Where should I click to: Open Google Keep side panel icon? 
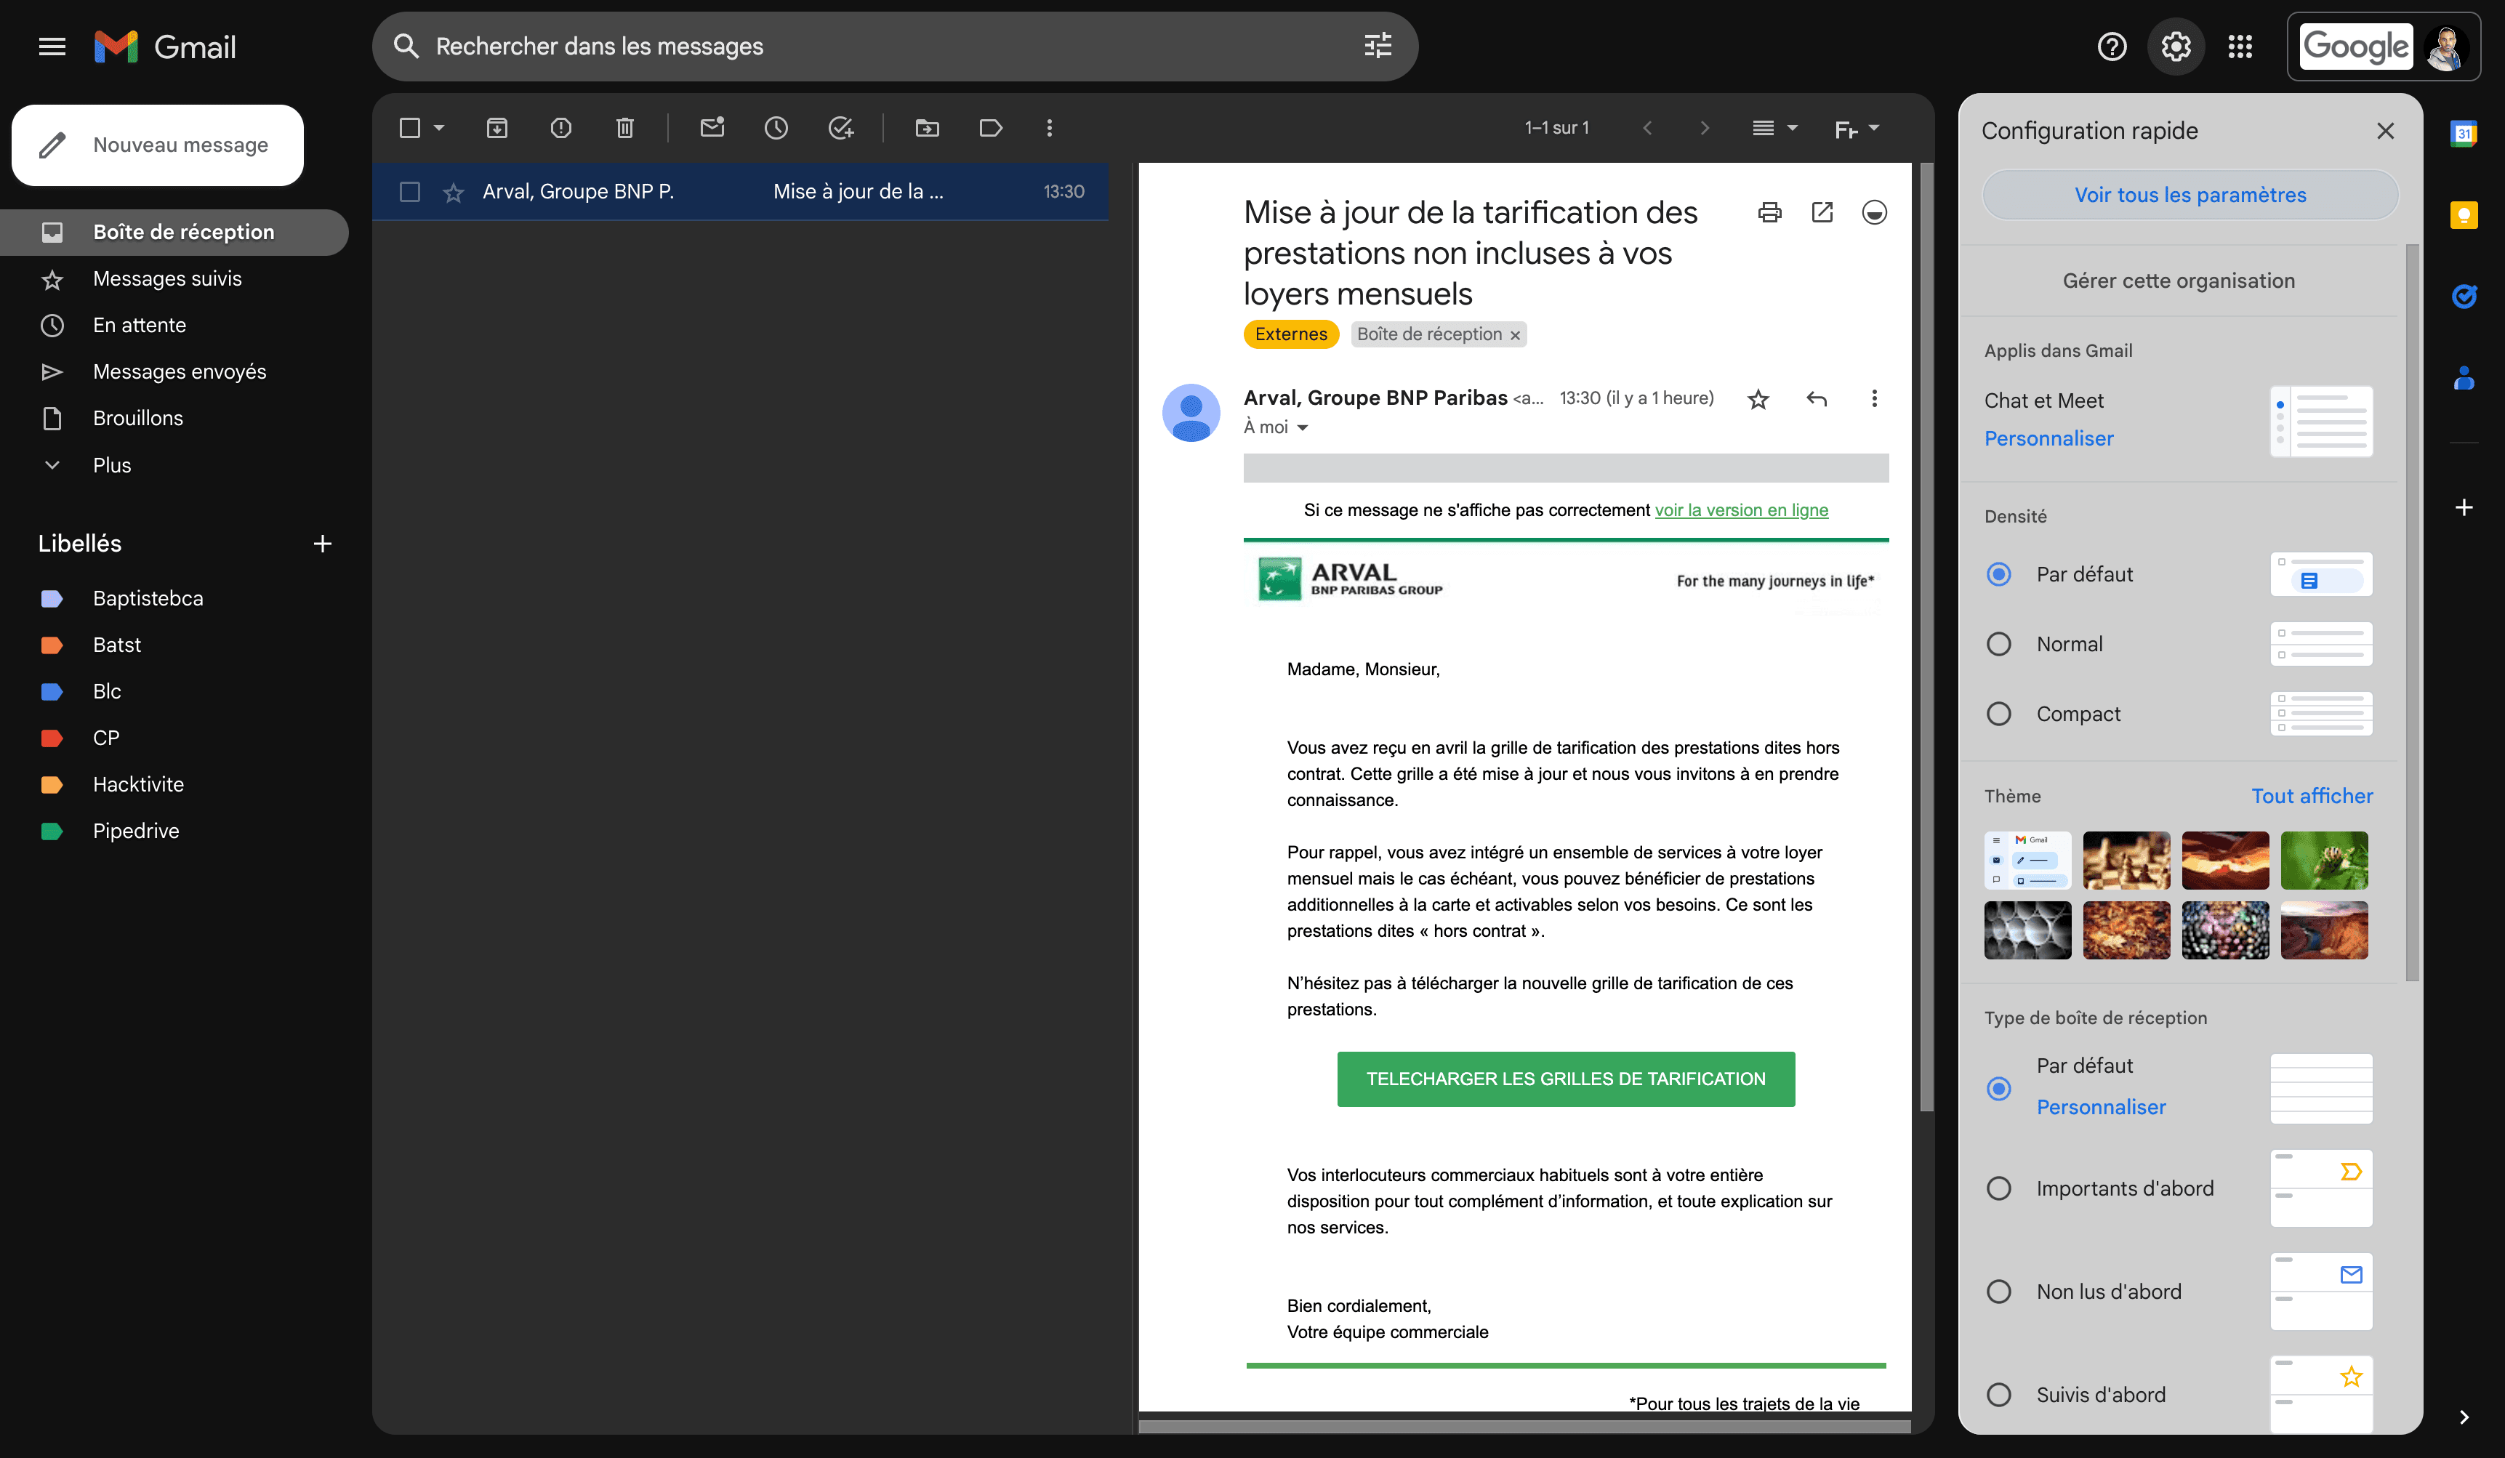coord(2464,214)
